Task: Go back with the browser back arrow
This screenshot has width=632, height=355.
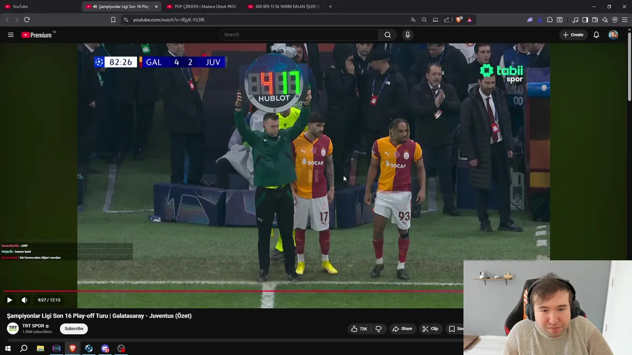Action: coord(7,20)
